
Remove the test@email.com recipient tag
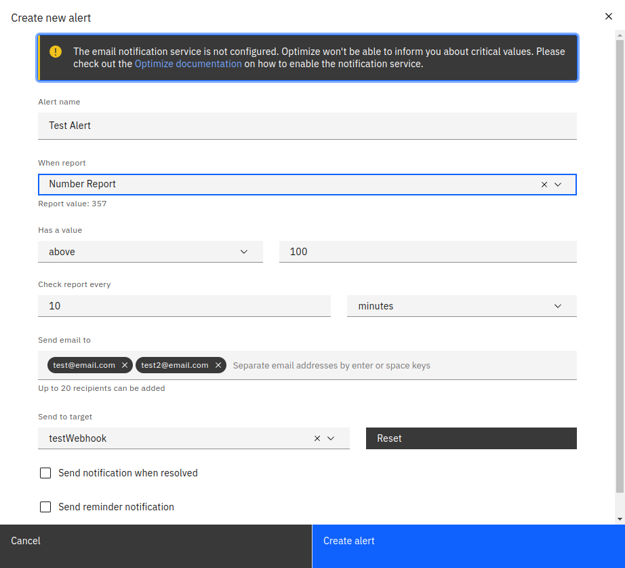[124, 364]
